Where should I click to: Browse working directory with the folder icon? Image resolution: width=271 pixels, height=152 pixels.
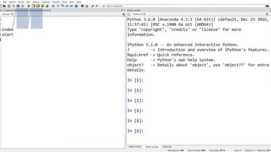pyautogui.click(x=267, y=6)
